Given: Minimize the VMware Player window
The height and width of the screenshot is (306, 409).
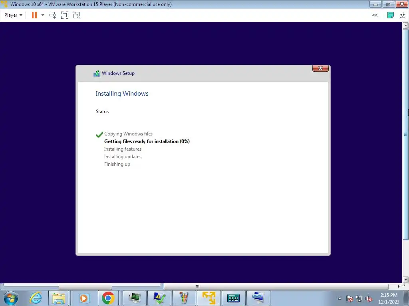Looking at the screenshot, I should (375, 4).
